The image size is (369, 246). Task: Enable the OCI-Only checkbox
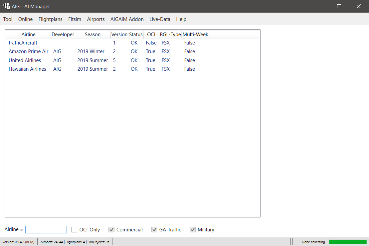(74, 230)
